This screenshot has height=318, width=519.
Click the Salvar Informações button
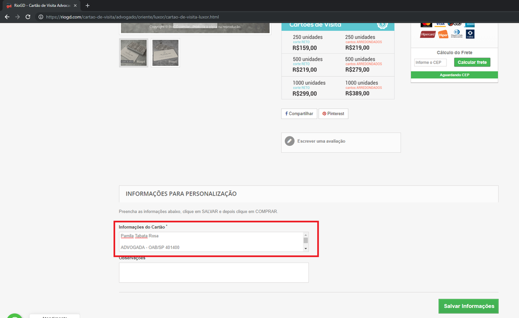tap(468, 306)
